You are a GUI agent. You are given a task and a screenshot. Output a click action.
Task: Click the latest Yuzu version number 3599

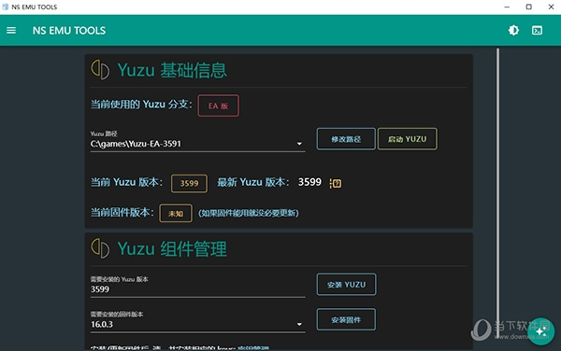pyautogui.click(x=309, y=182)
